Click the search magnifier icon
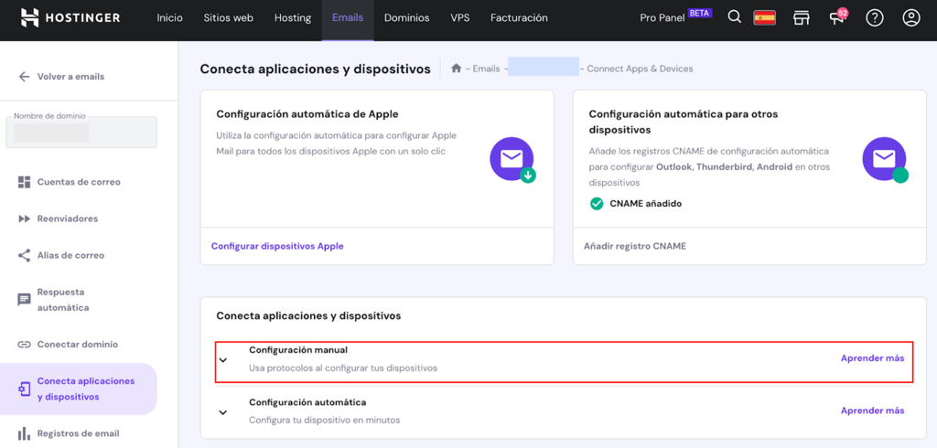937x448 pixels. tap(734, 17)
